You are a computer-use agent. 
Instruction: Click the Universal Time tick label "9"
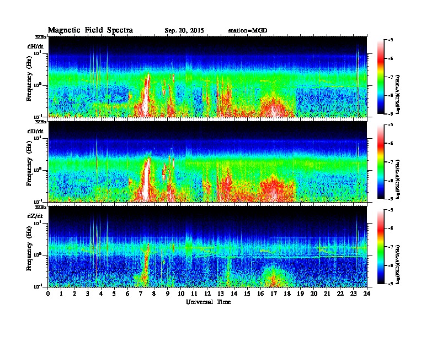[x=168, y=294]
